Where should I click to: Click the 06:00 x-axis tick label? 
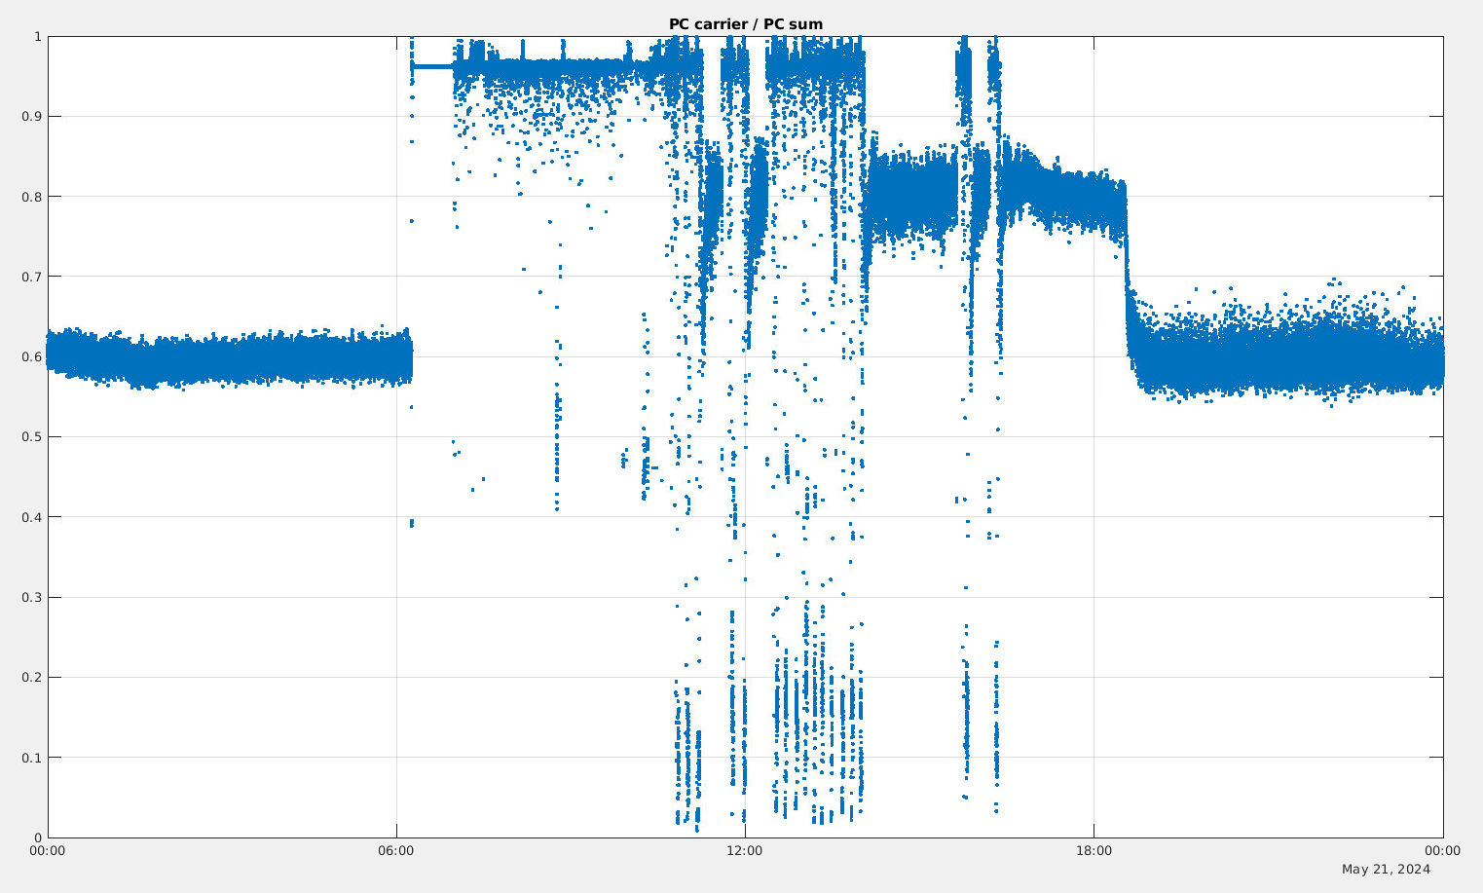[x=396, y=851]
